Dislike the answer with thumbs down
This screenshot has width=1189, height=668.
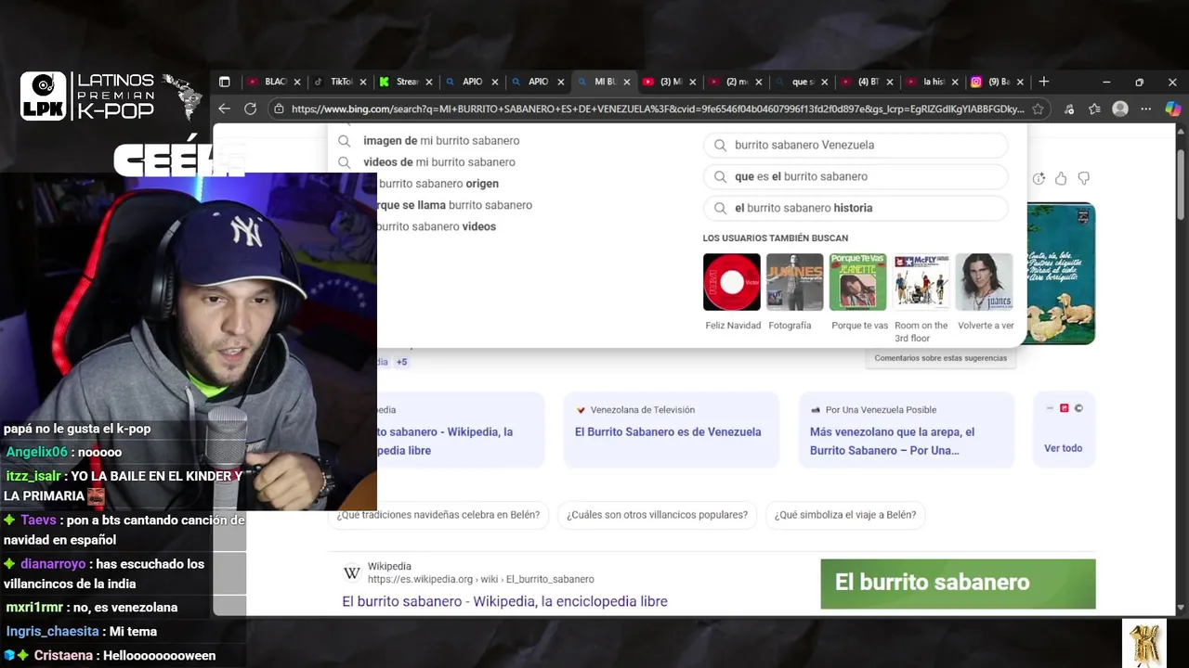(x=1083, y=178)
